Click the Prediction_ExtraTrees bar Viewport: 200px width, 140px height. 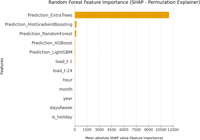[122, 15]
